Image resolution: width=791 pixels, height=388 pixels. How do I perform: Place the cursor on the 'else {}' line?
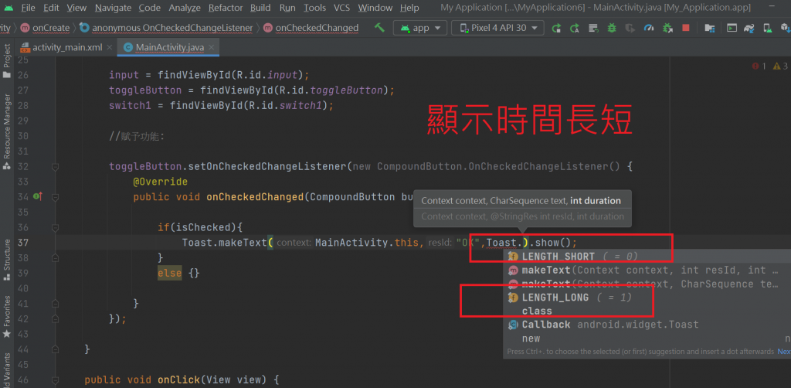pyautogui.click(x=178, y=273)
